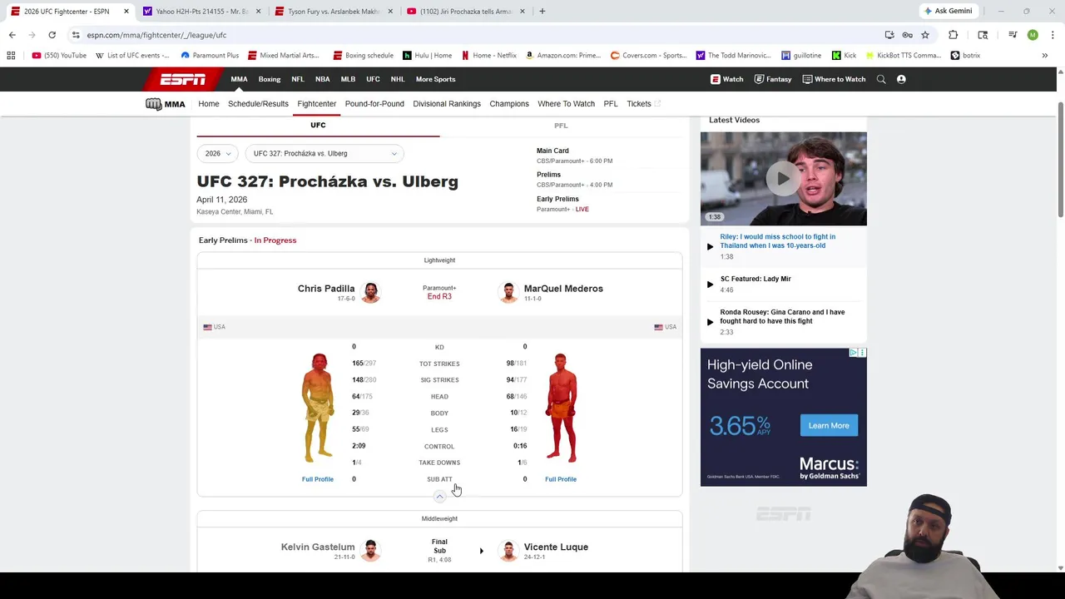Open the UFC 327 event selector dropdown
This screenshot has width=1065, height=599.
coord(324,153)
